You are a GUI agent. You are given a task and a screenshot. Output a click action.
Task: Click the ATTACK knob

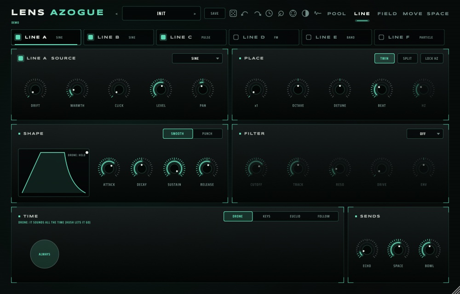click(109, 169)
